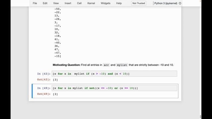Click the In [43]: prompt label
The image size is (212, 119).
click(44, 74)
